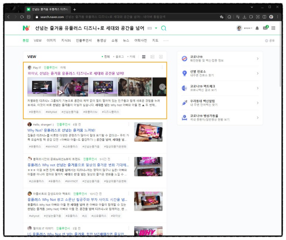Image resolution: width=286 pixels, height=240 pixels.
Task: Click browser forward arrow
Action: click(x=16, y=17)
